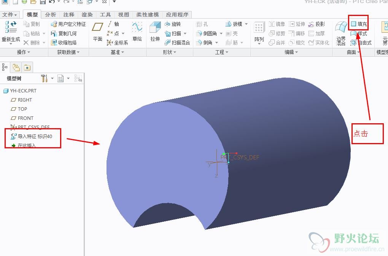Select the 倒角 (Chamfer) tool
The height and width of the screenshot is (256, 388).
(x=204, y=43)
